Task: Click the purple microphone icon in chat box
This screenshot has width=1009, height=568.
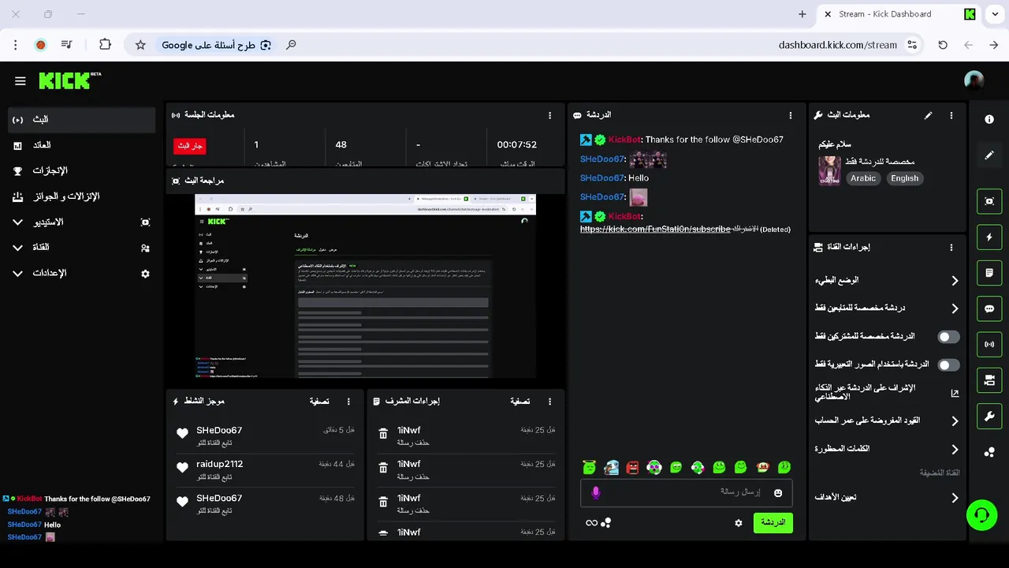Action: [x=596, y=492]
